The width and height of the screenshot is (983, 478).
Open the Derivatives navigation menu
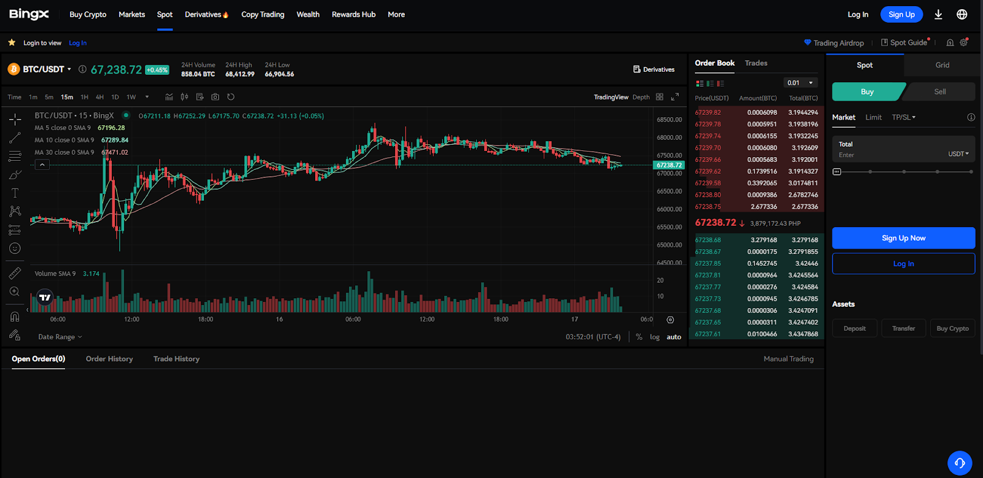(x=206, y=14)
